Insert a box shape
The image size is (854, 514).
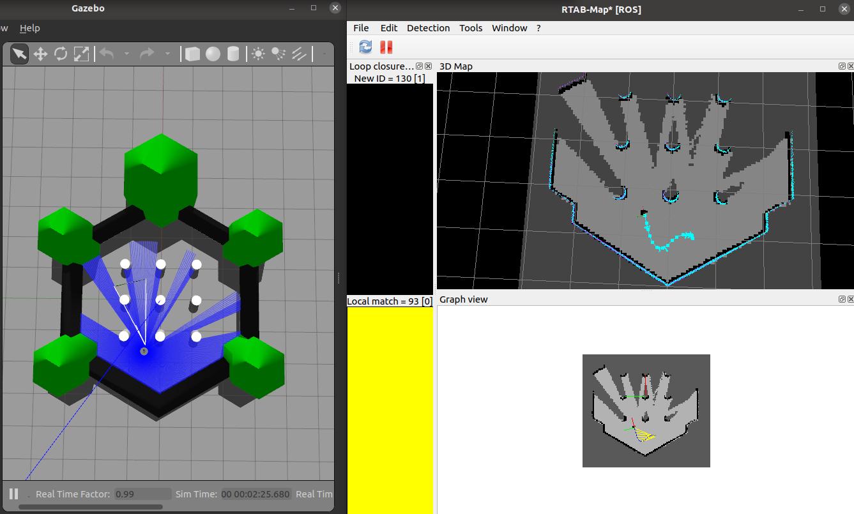pos(192,54)
